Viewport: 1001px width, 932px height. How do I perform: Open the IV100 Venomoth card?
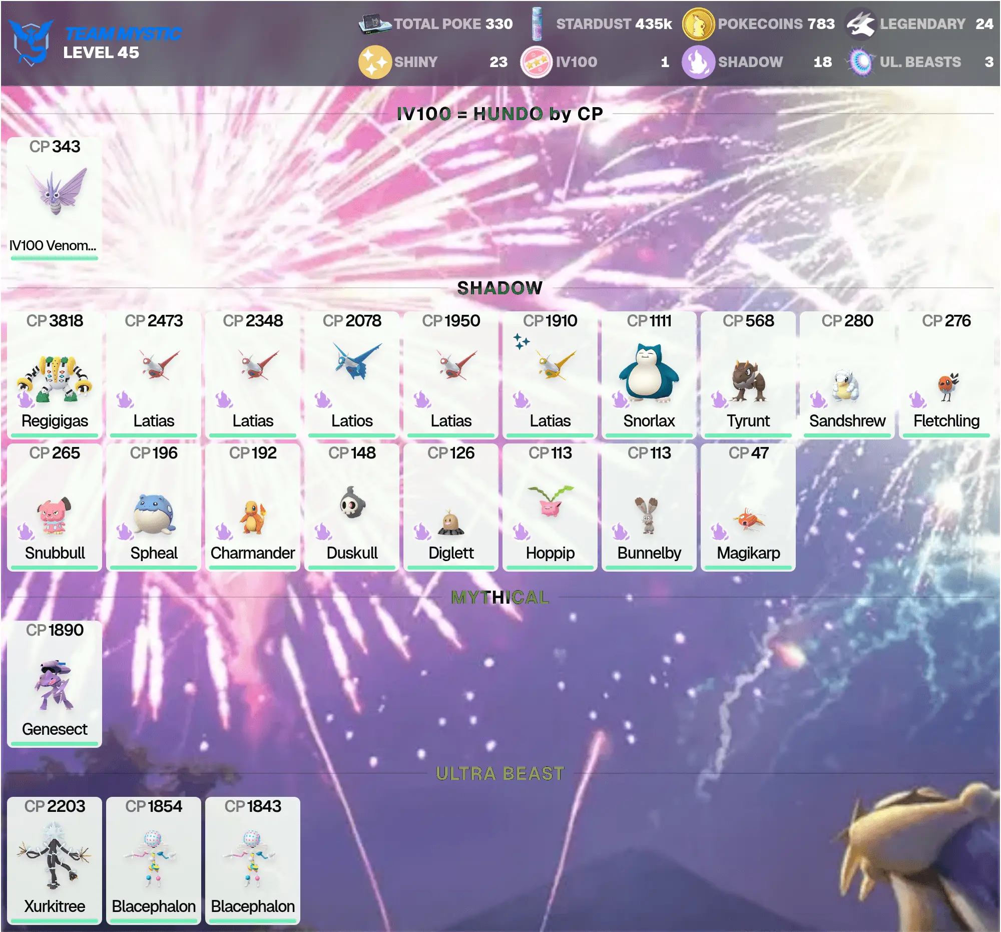tap(55, 198)
